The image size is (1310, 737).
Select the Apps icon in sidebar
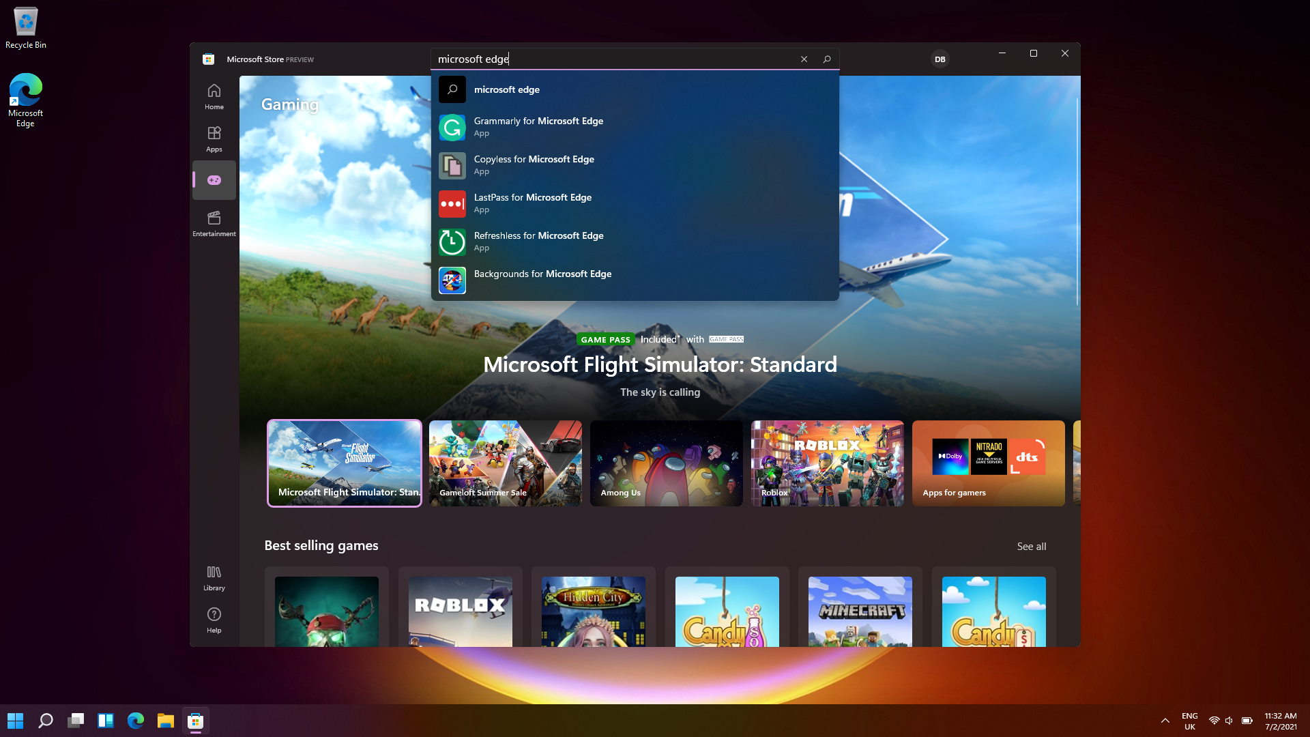pos(214,138)
